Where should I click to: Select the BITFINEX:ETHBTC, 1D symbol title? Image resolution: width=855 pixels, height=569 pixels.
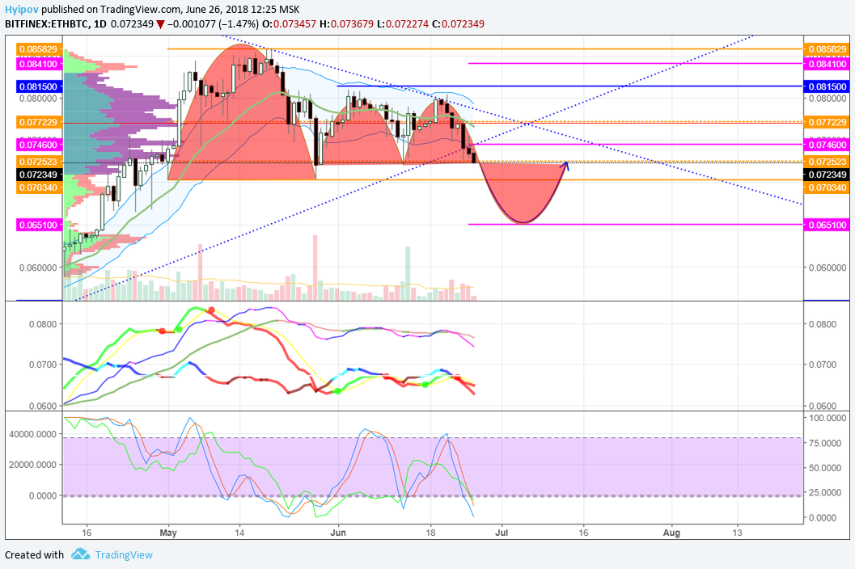[56, 24]
